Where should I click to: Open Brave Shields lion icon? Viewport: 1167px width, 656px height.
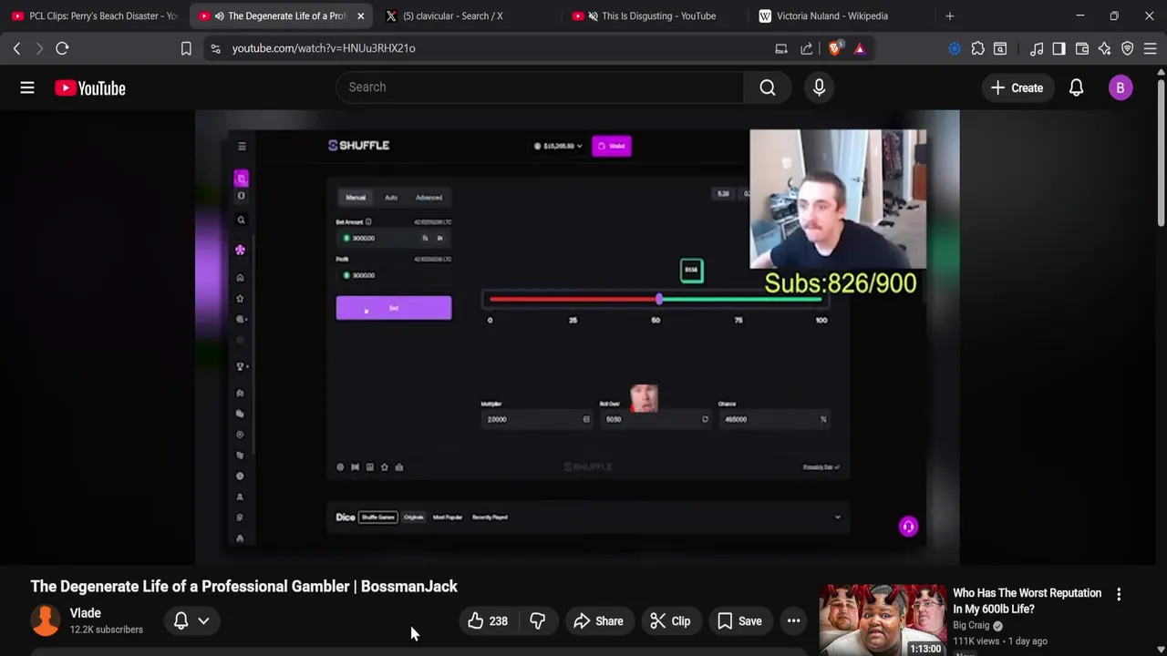tap(834, 48)
